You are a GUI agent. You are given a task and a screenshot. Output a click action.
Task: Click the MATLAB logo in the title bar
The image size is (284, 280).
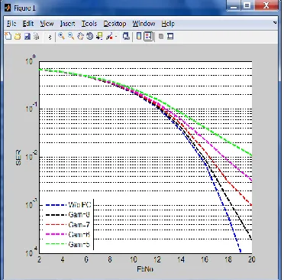coord(8,8)
